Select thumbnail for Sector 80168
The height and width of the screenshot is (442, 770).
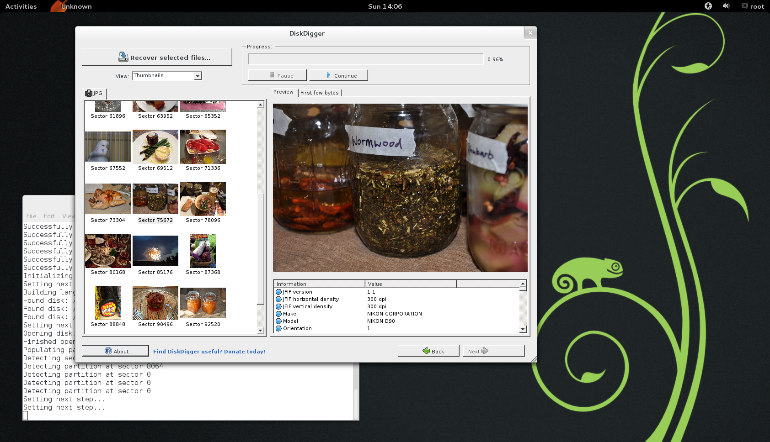point(108,251)
